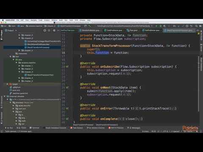Collapse the chapter_3 folder under main sources

pos(19,38)
